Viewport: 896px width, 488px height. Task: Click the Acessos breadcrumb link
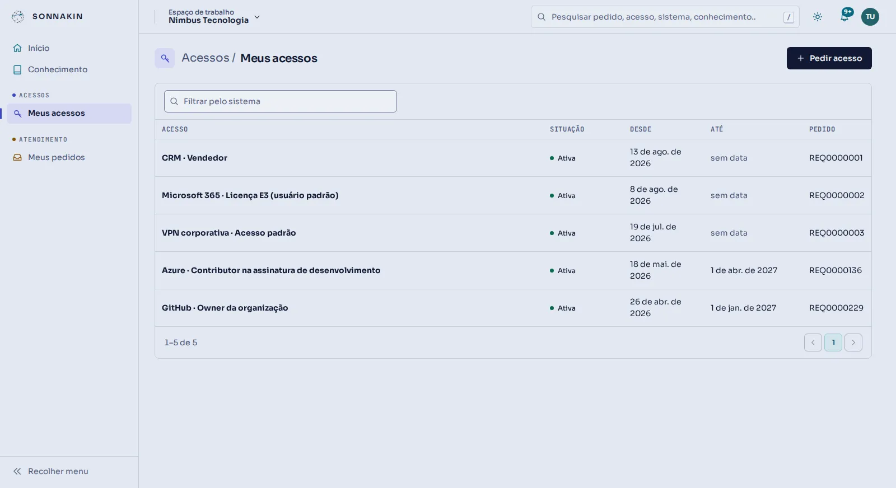pyautogui.click(x=206, y=58)
